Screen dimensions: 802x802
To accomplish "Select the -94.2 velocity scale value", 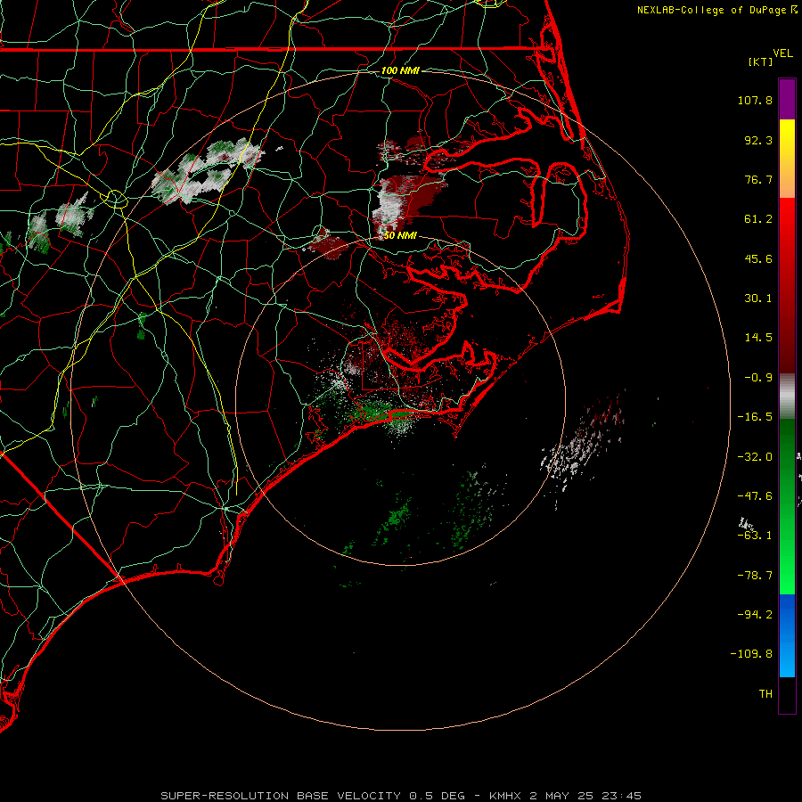I will [755, 614].
